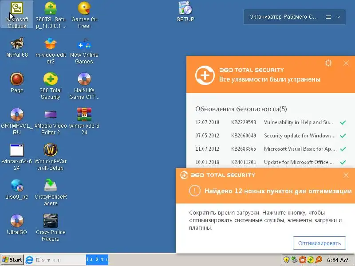Image resolution: width=355 pixels, height=266 pixels.
Task: Expand the Организатор Рабочего Стола chevron
Action: click(338, 17)
